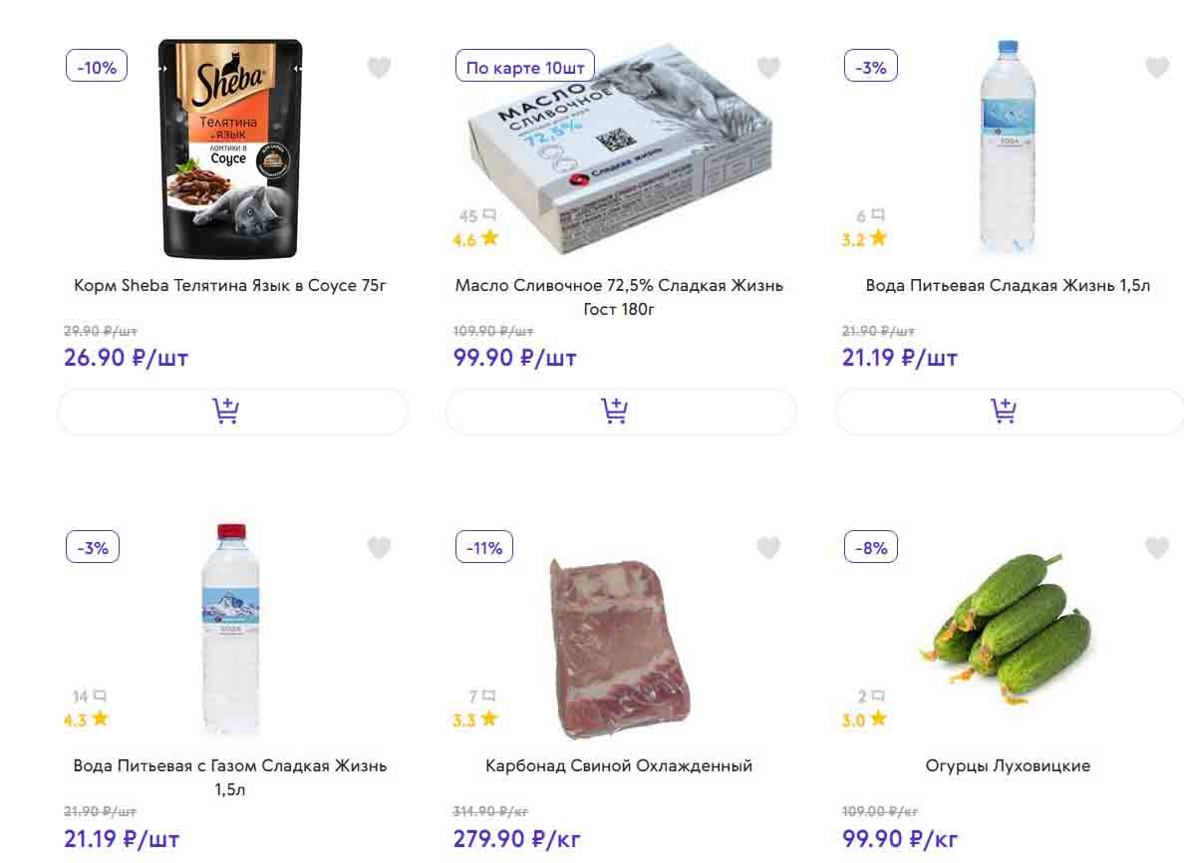Favorite the still water 1,5л bottle
This screenshot has height=863, width=1184.
coord(1157,68)
